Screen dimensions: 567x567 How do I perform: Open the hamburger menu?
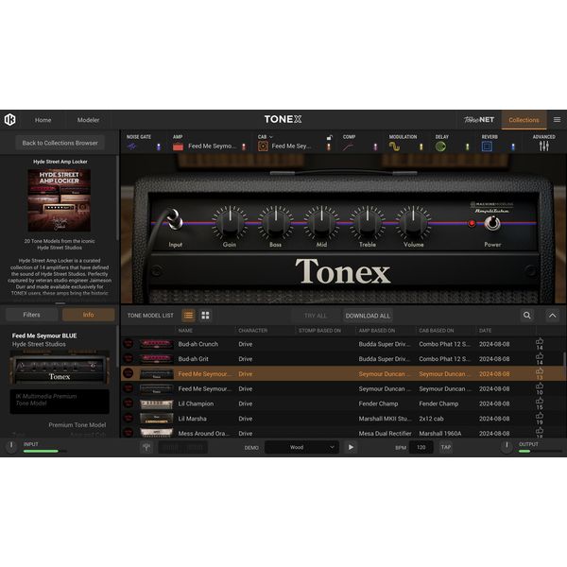pos(557,120)
